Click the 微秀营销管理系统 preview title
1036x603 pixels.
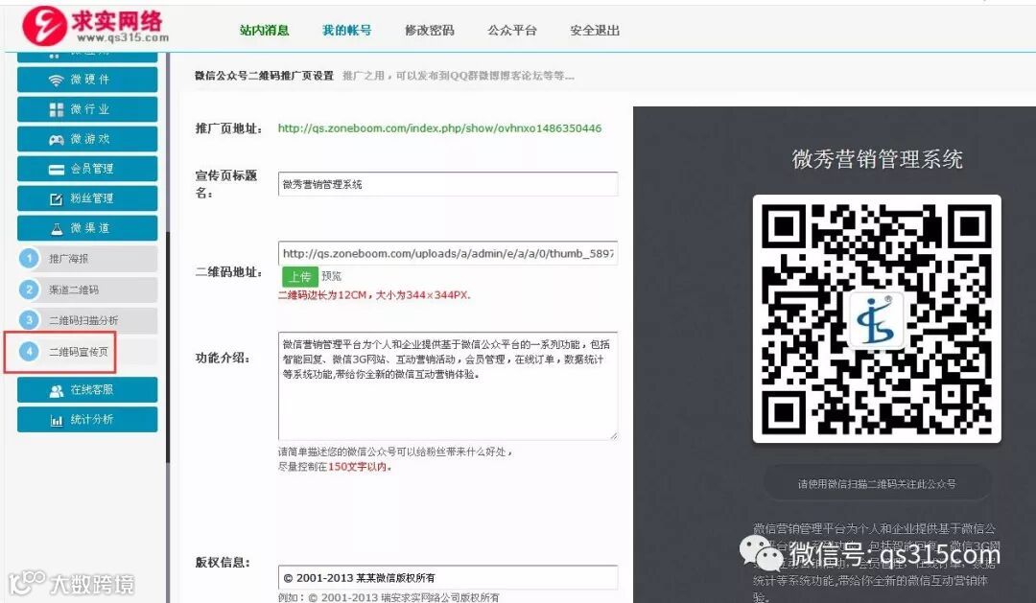pyautogui.click(x=878, y=159)
